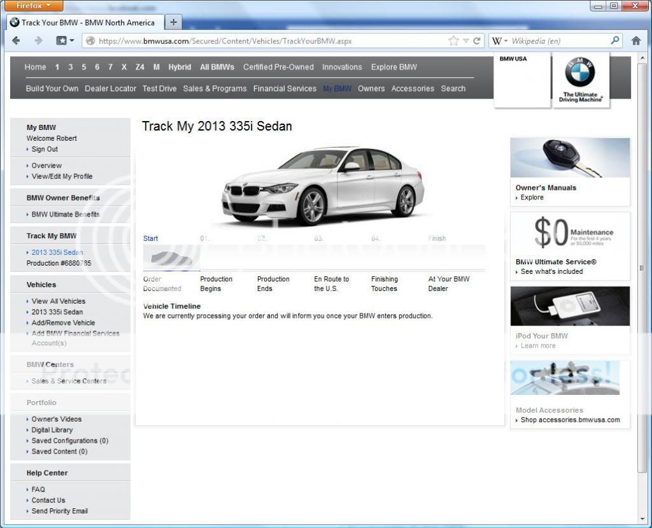This screenshot has height=528, width=652.
Task: Switch to the Track Your BMW tab
Action: pyautogui.click(x=83, y=22)
